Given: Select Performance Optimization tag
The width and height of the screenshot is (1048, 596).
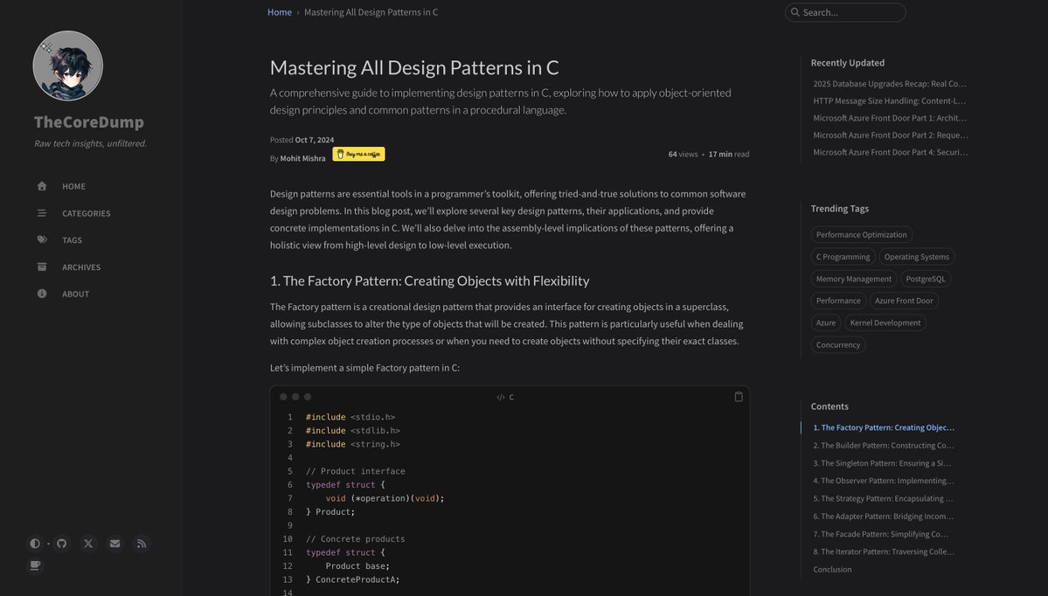Looking at the screenshot, I should pos(862,234).
